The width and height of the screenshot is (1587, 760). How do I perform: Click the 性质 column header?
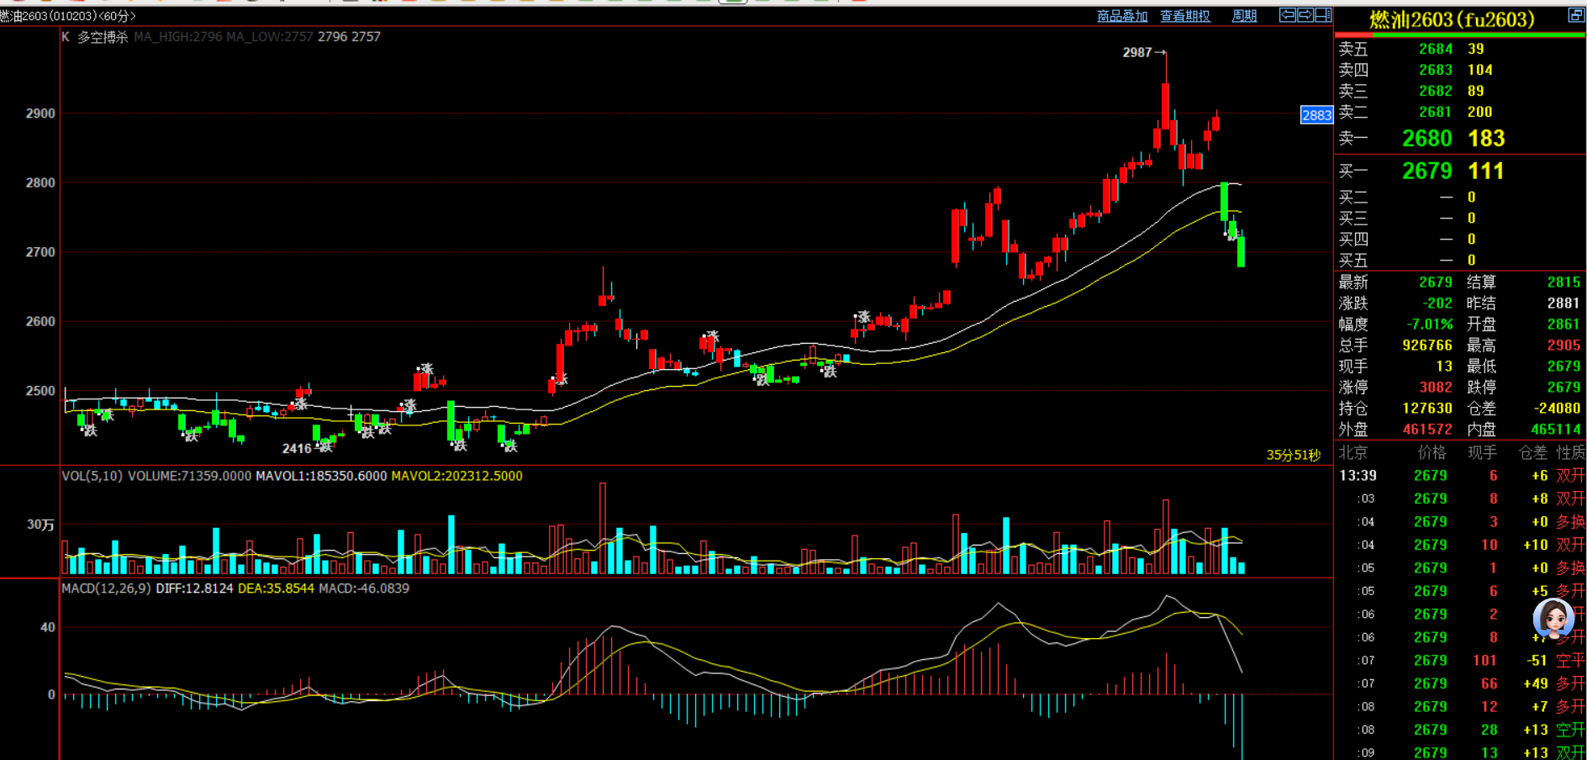click(x=1570, y=453)
